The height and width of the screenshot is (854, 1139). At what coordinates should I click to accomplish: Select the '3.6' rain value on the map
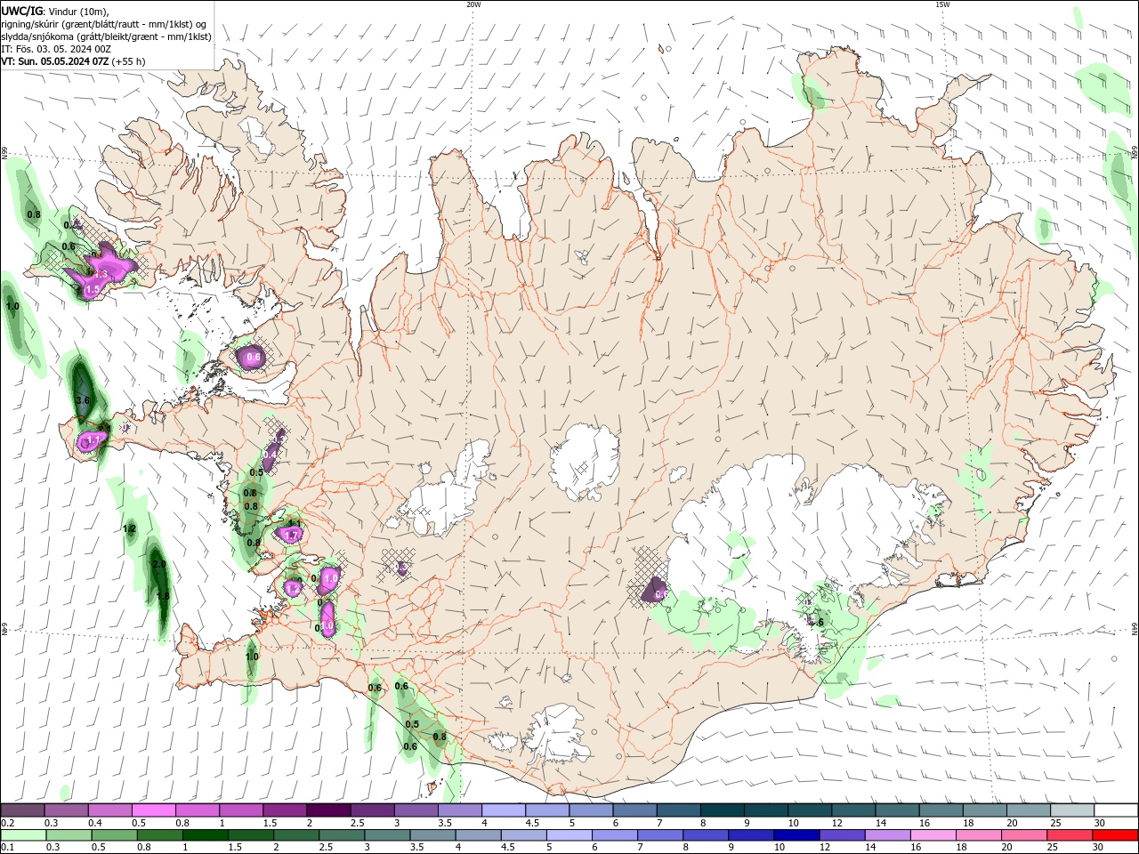pyautogui.click(x=84, y=400)
